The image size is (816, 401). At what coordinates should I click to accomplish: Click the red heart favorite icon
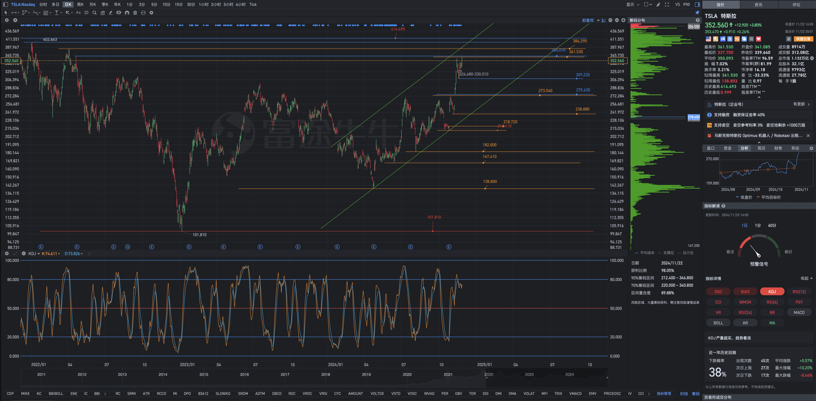coord(759,39)
